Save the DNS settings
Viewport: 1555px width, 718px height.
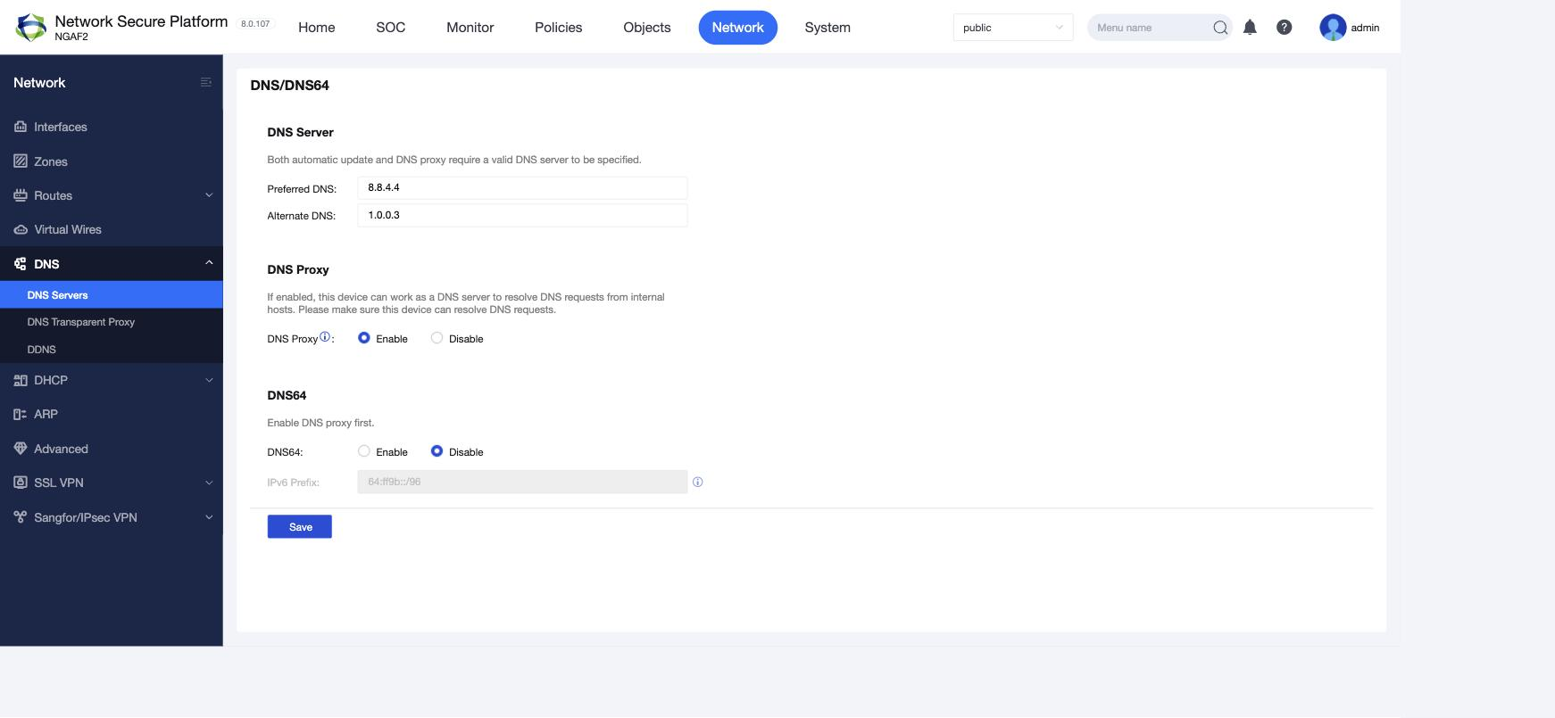(x=300, y=527)
